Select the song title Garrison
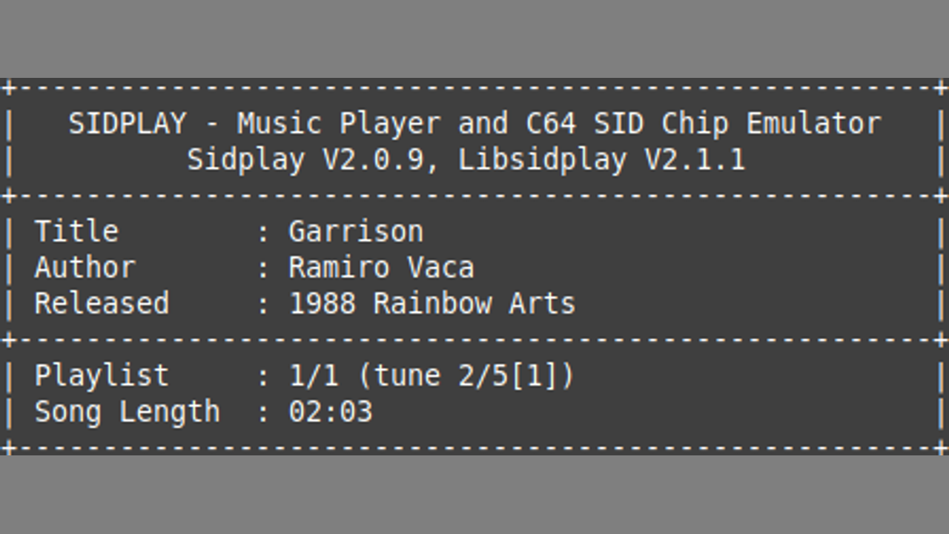The width and height of the screenshot is (949, 534). point(356,231)
